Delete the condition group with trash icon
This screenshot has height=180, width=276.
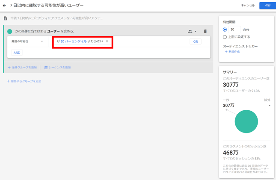click(205, 31)
